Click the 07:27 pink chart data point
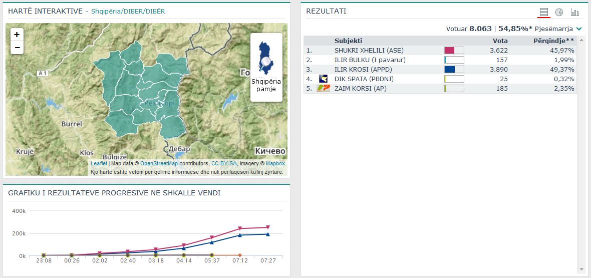Screen dimensions: 591x278 (x=268, y=227)
